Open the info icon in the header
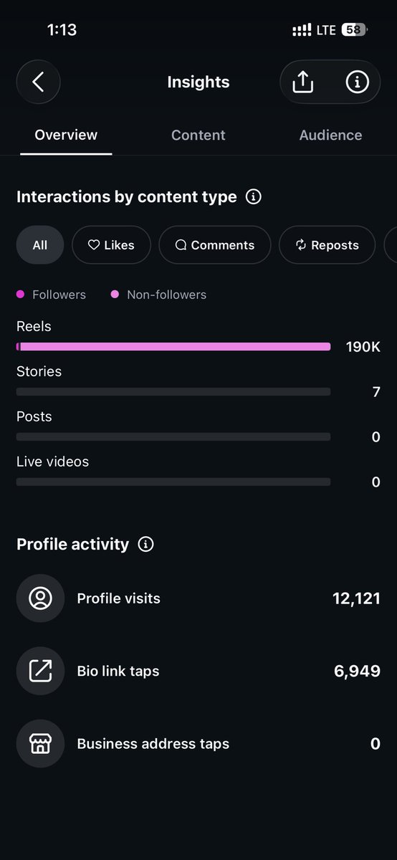Screen dimensions: 397x860 point(357,82)
